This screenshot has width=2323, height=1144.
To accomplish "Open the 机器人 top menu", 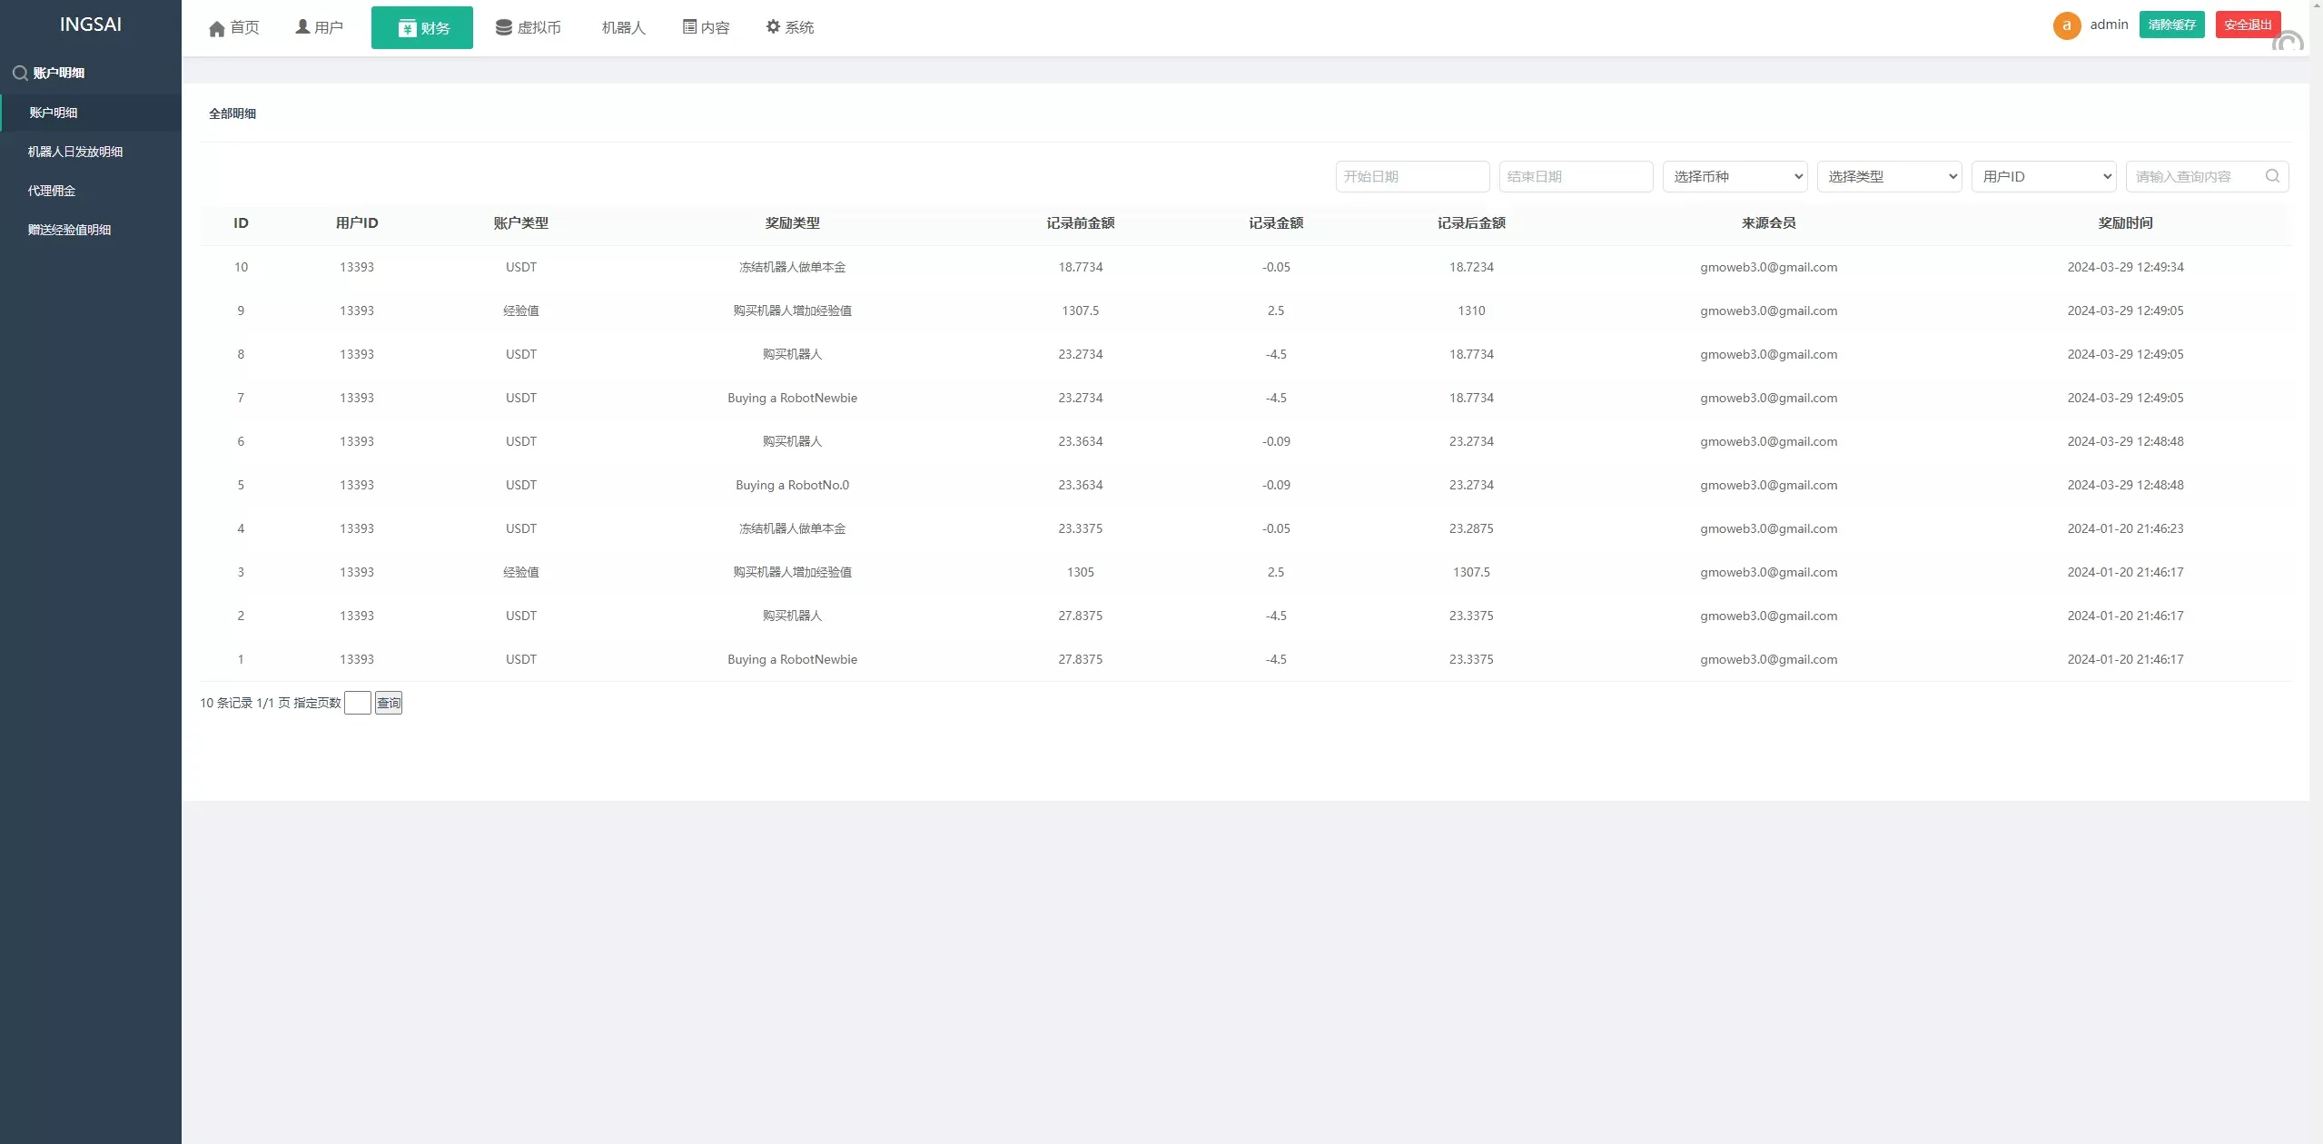I will click(x=623, y=28).
